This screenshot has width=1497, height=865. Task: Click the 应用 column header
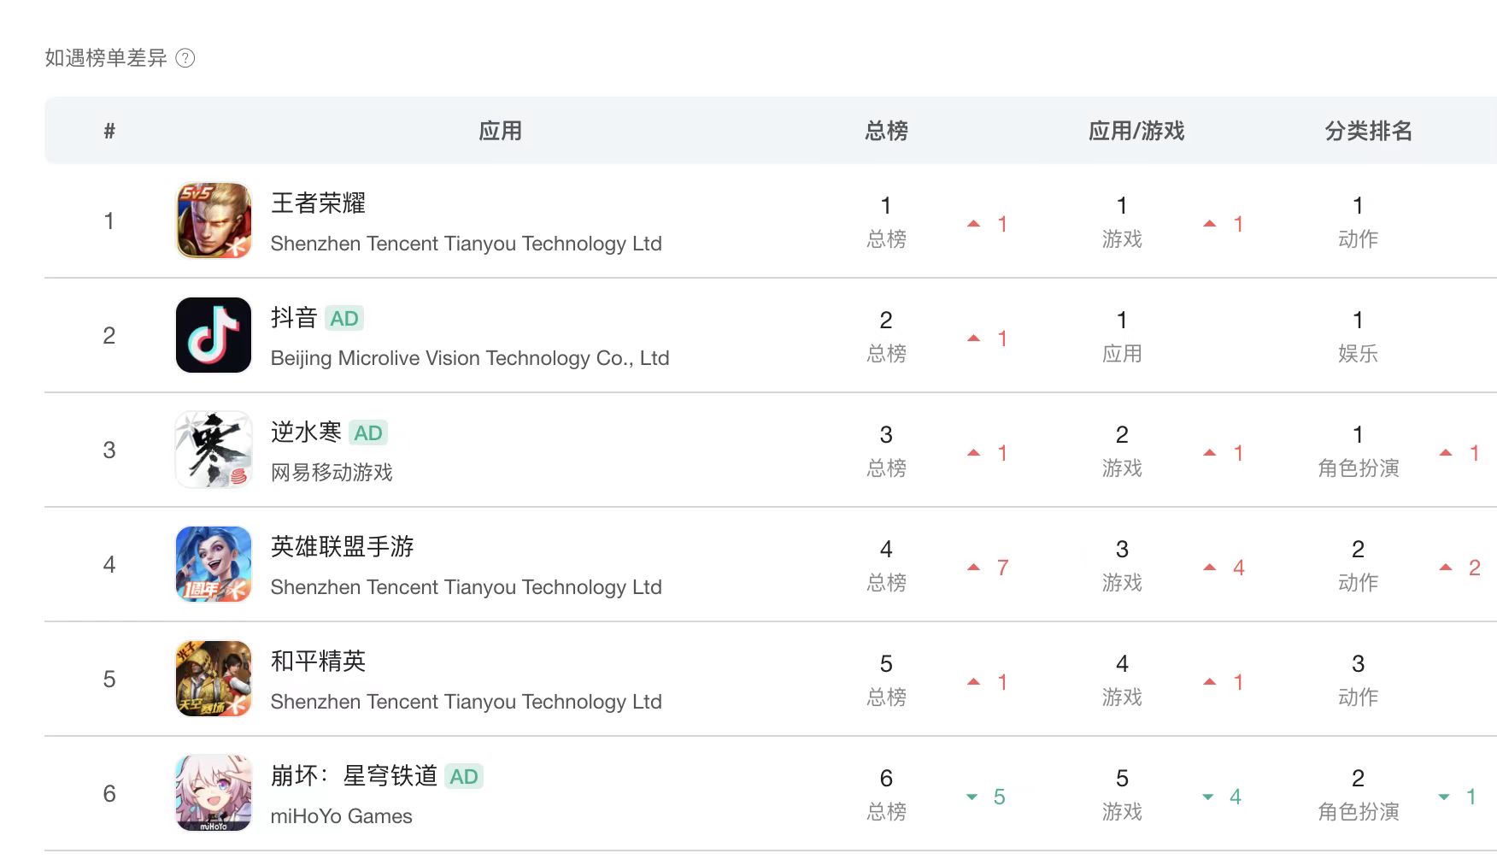coord(500,131)
